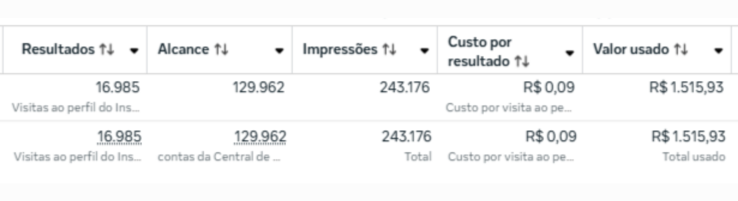Screen dimensions: 738x201
Task: Click the Alcance sort arrows icon
Action: tap(221, 50)
